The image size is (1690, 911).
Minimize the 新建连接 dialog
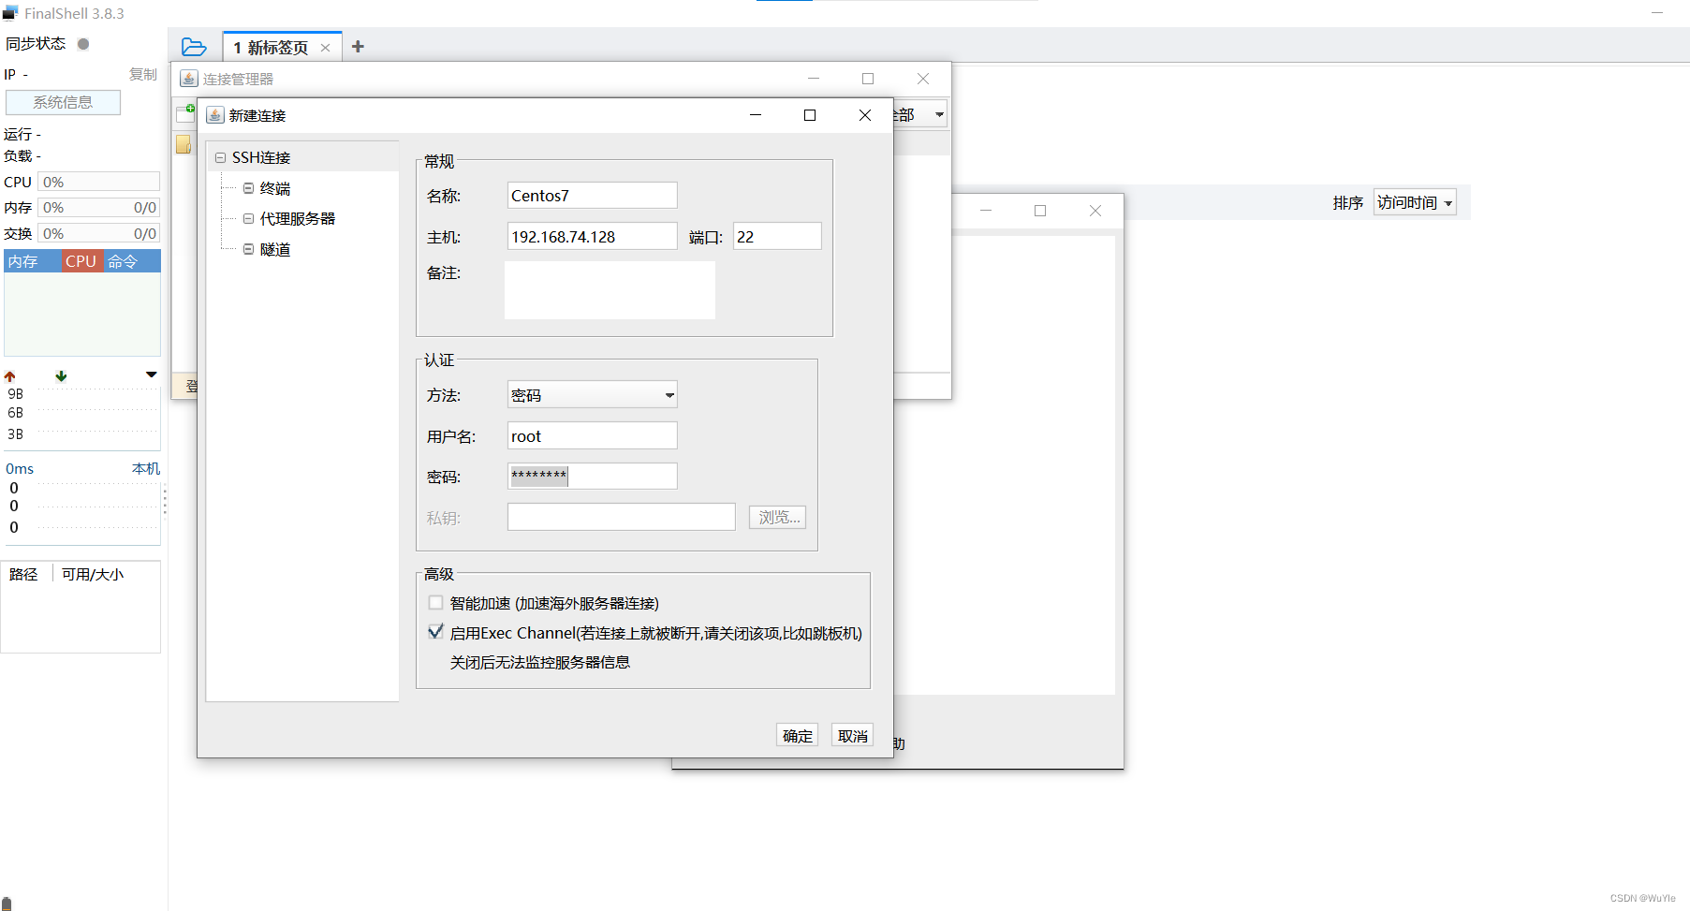click(x=756, y=115)
